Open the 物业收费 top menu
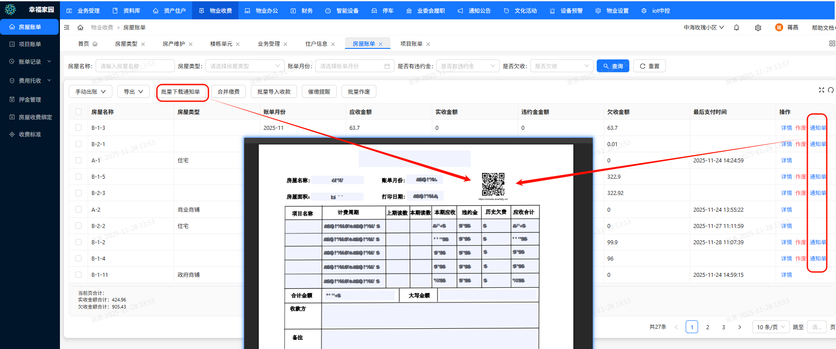The width and height of the screenshot is (836, 349). [216, 11]
